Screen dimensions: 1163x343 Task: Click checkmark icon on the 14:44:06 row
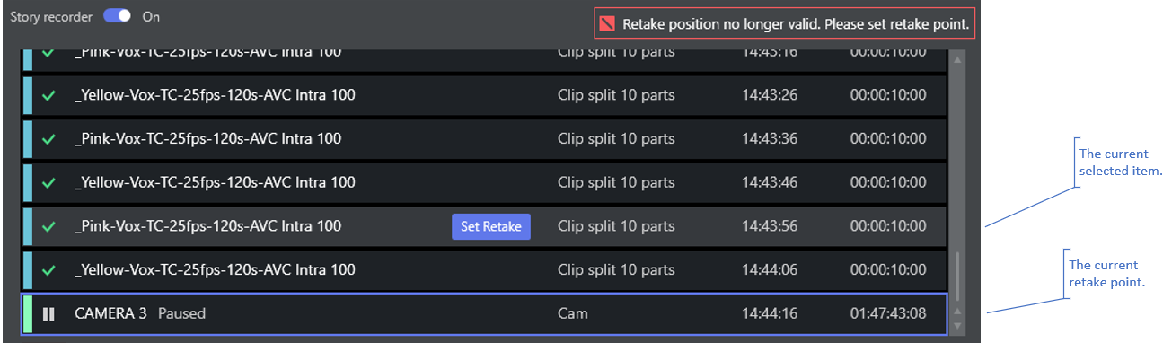[x=49, y=270]
